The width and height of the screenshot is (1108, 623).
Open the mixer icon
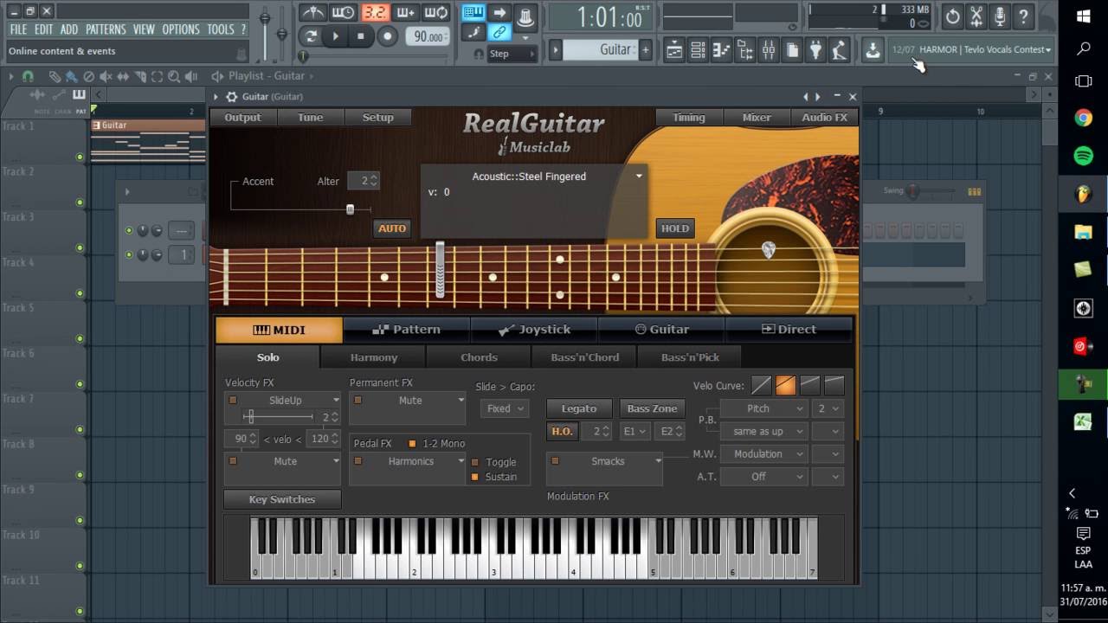[768, 50]
